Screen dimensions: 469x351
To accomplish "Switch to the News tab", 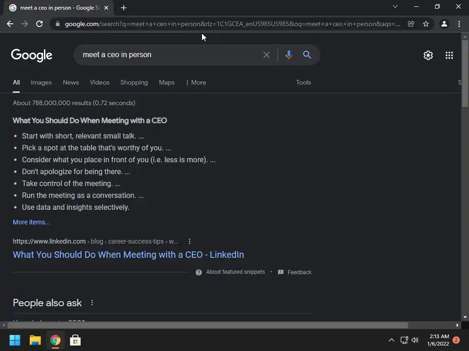I will [71, 82].
